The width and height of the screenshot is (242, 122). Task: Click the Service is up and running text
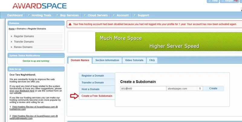point(36,61)
